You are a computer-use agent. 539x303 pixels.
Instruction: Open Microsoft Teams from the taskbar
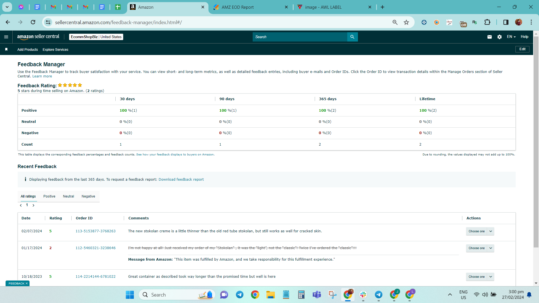coord(317,295)
